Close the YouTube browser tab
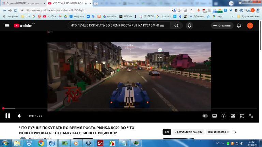This screenshot has width=262, height=147. coord(90,3)
